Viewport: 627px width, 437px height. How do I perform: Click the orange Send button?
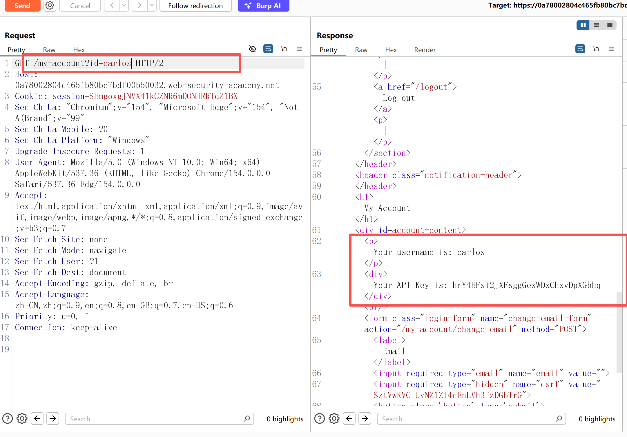coord(22,6)
